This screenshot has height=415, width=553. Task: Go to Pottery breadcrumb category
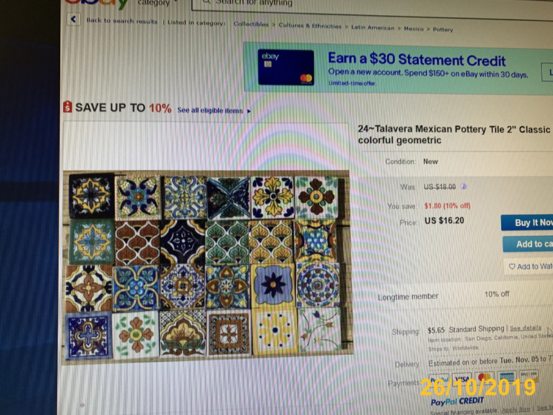(443, 30)
